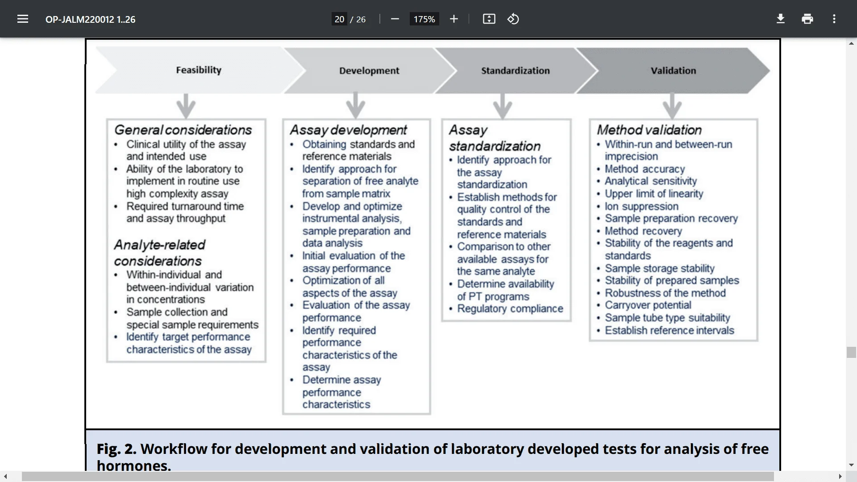The image size is (857, 482).
Task: Zoom out with the minus button
Action: (395, 19)
